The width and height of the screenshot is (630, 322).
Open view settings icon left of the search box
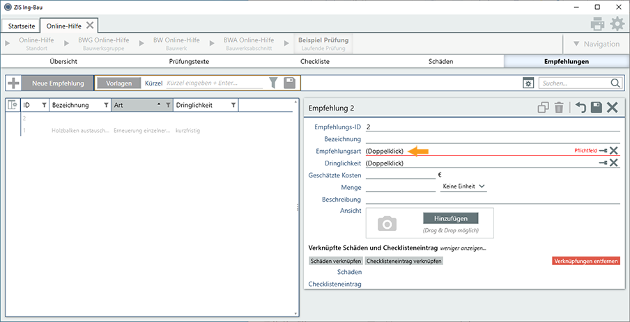click(x=528, y=83)
